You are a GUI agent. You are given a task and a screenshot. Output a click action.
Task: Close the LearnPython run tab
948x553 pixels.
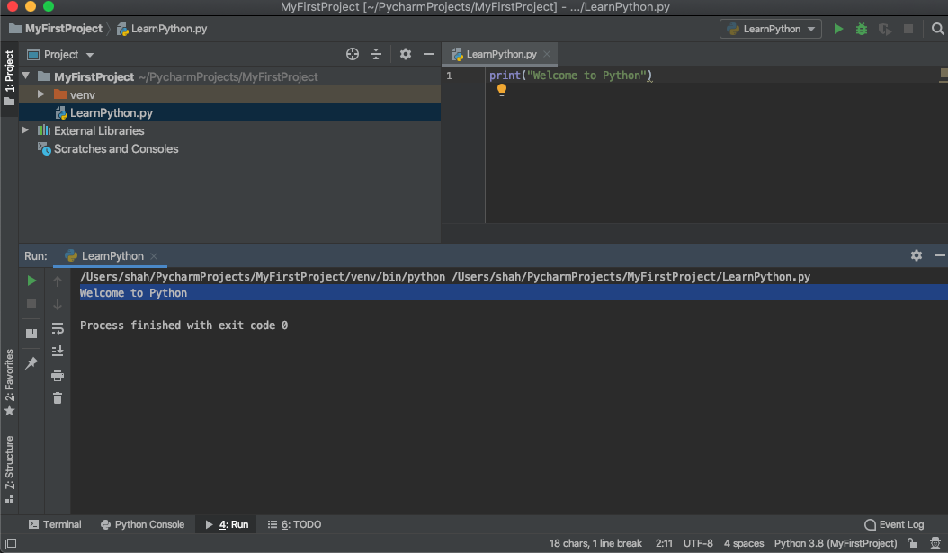pyautogui.click(x=154, y=256)
